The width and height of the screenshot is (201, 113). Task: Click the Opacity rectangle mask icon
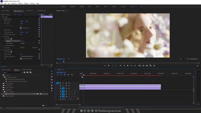pyautogui.click(x=8, y=39)
